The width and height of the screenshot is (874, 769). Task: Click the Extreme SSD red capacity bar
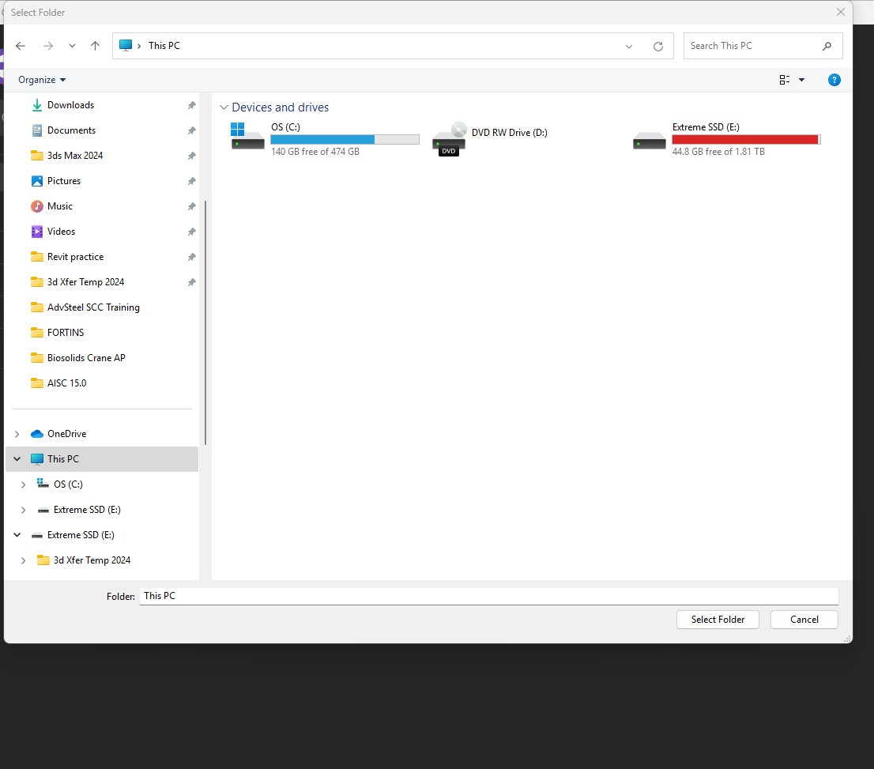click(x=746, y=139)
